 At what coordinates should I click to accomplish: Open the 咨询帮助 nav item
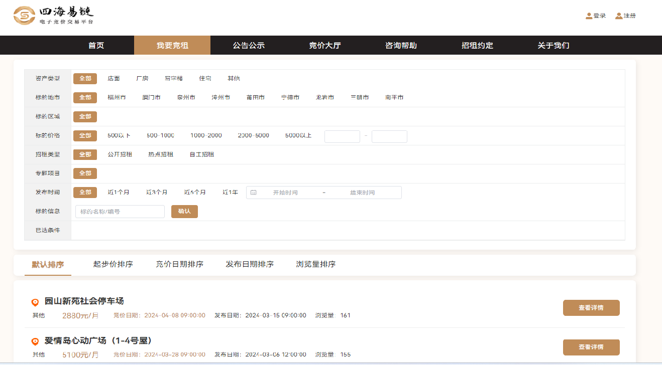401,45
